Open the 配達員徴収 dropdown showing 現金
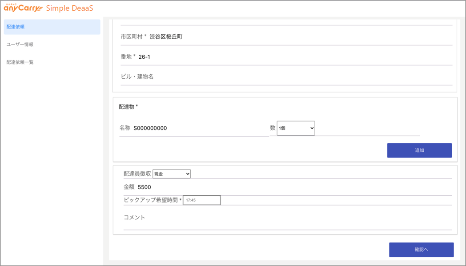This screenshot has width=466, height=266. pos(172,173)
